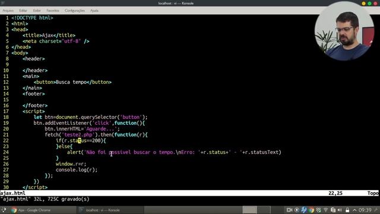
Task: Open the 09:39 clock
Action: (365, 210)
